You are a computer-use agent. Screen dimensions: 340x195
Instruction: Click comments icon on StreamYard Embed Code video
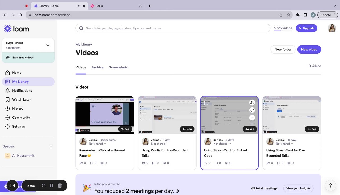pyautogui.click(x=216, y=163)
